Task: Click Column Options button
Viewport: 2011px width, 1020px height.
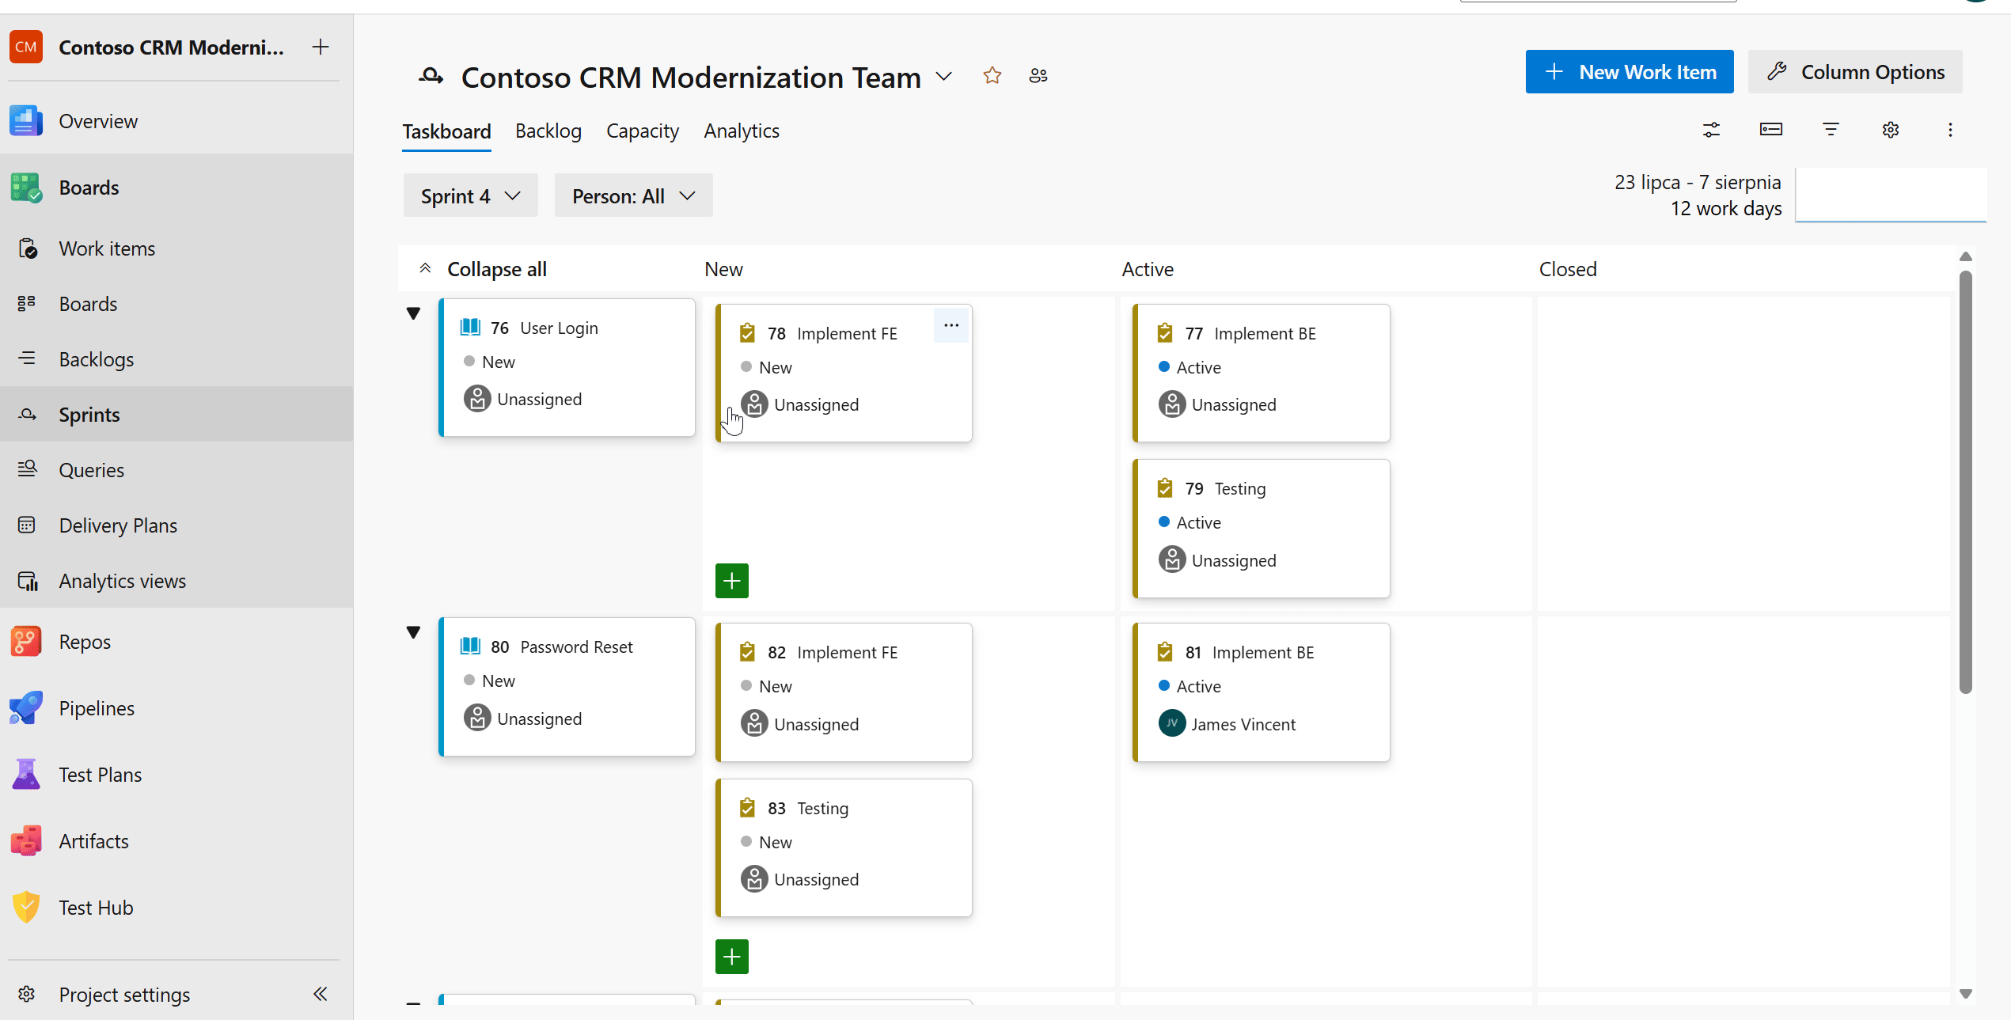Action: tap(1855, 72)
